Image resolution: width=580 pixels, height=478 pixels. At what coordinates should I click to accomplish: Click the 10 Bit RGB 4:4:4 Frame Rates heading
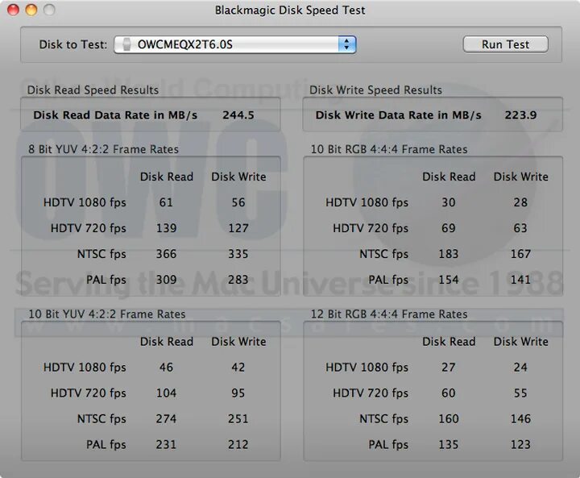point(389,149)
